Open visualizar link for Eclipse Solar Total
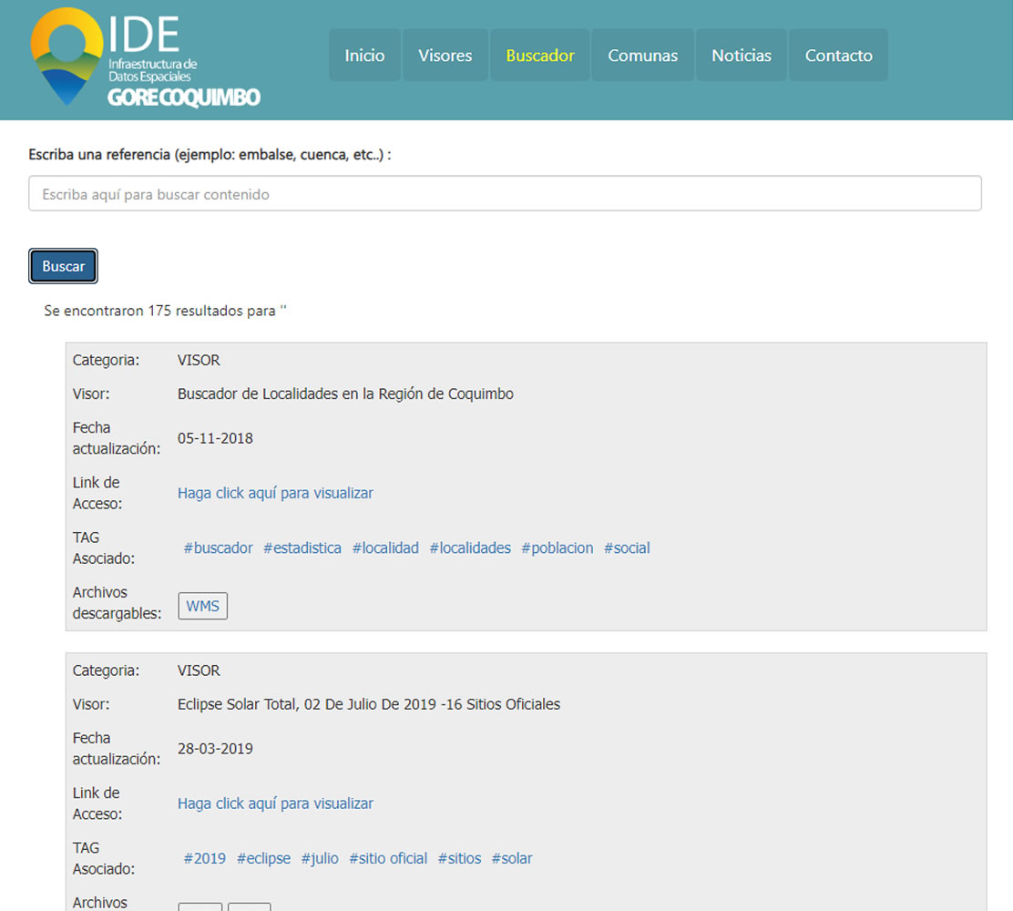Image resolution: width=1013 pixels, height=911 pixels. (275, 804)
